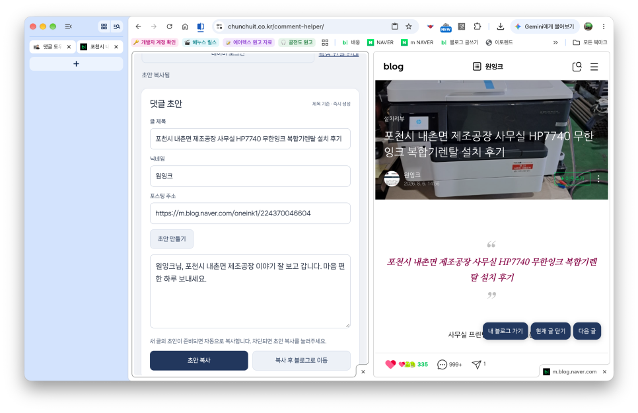Click the 닉네임 field containing 원잉크

pos(250,176)
